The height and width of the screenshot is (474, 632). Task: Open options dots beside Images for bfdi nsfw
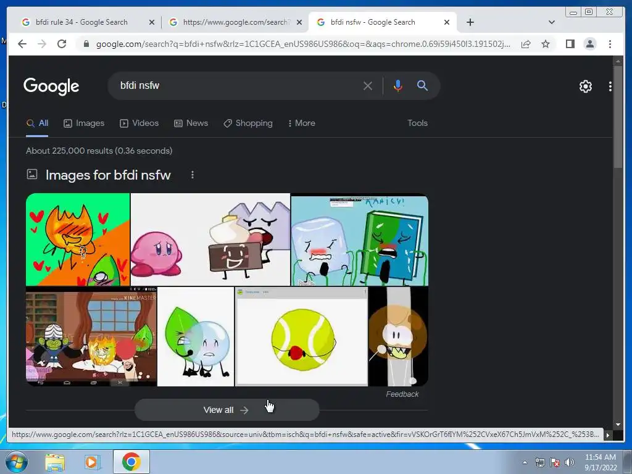(x=193, y=175)
